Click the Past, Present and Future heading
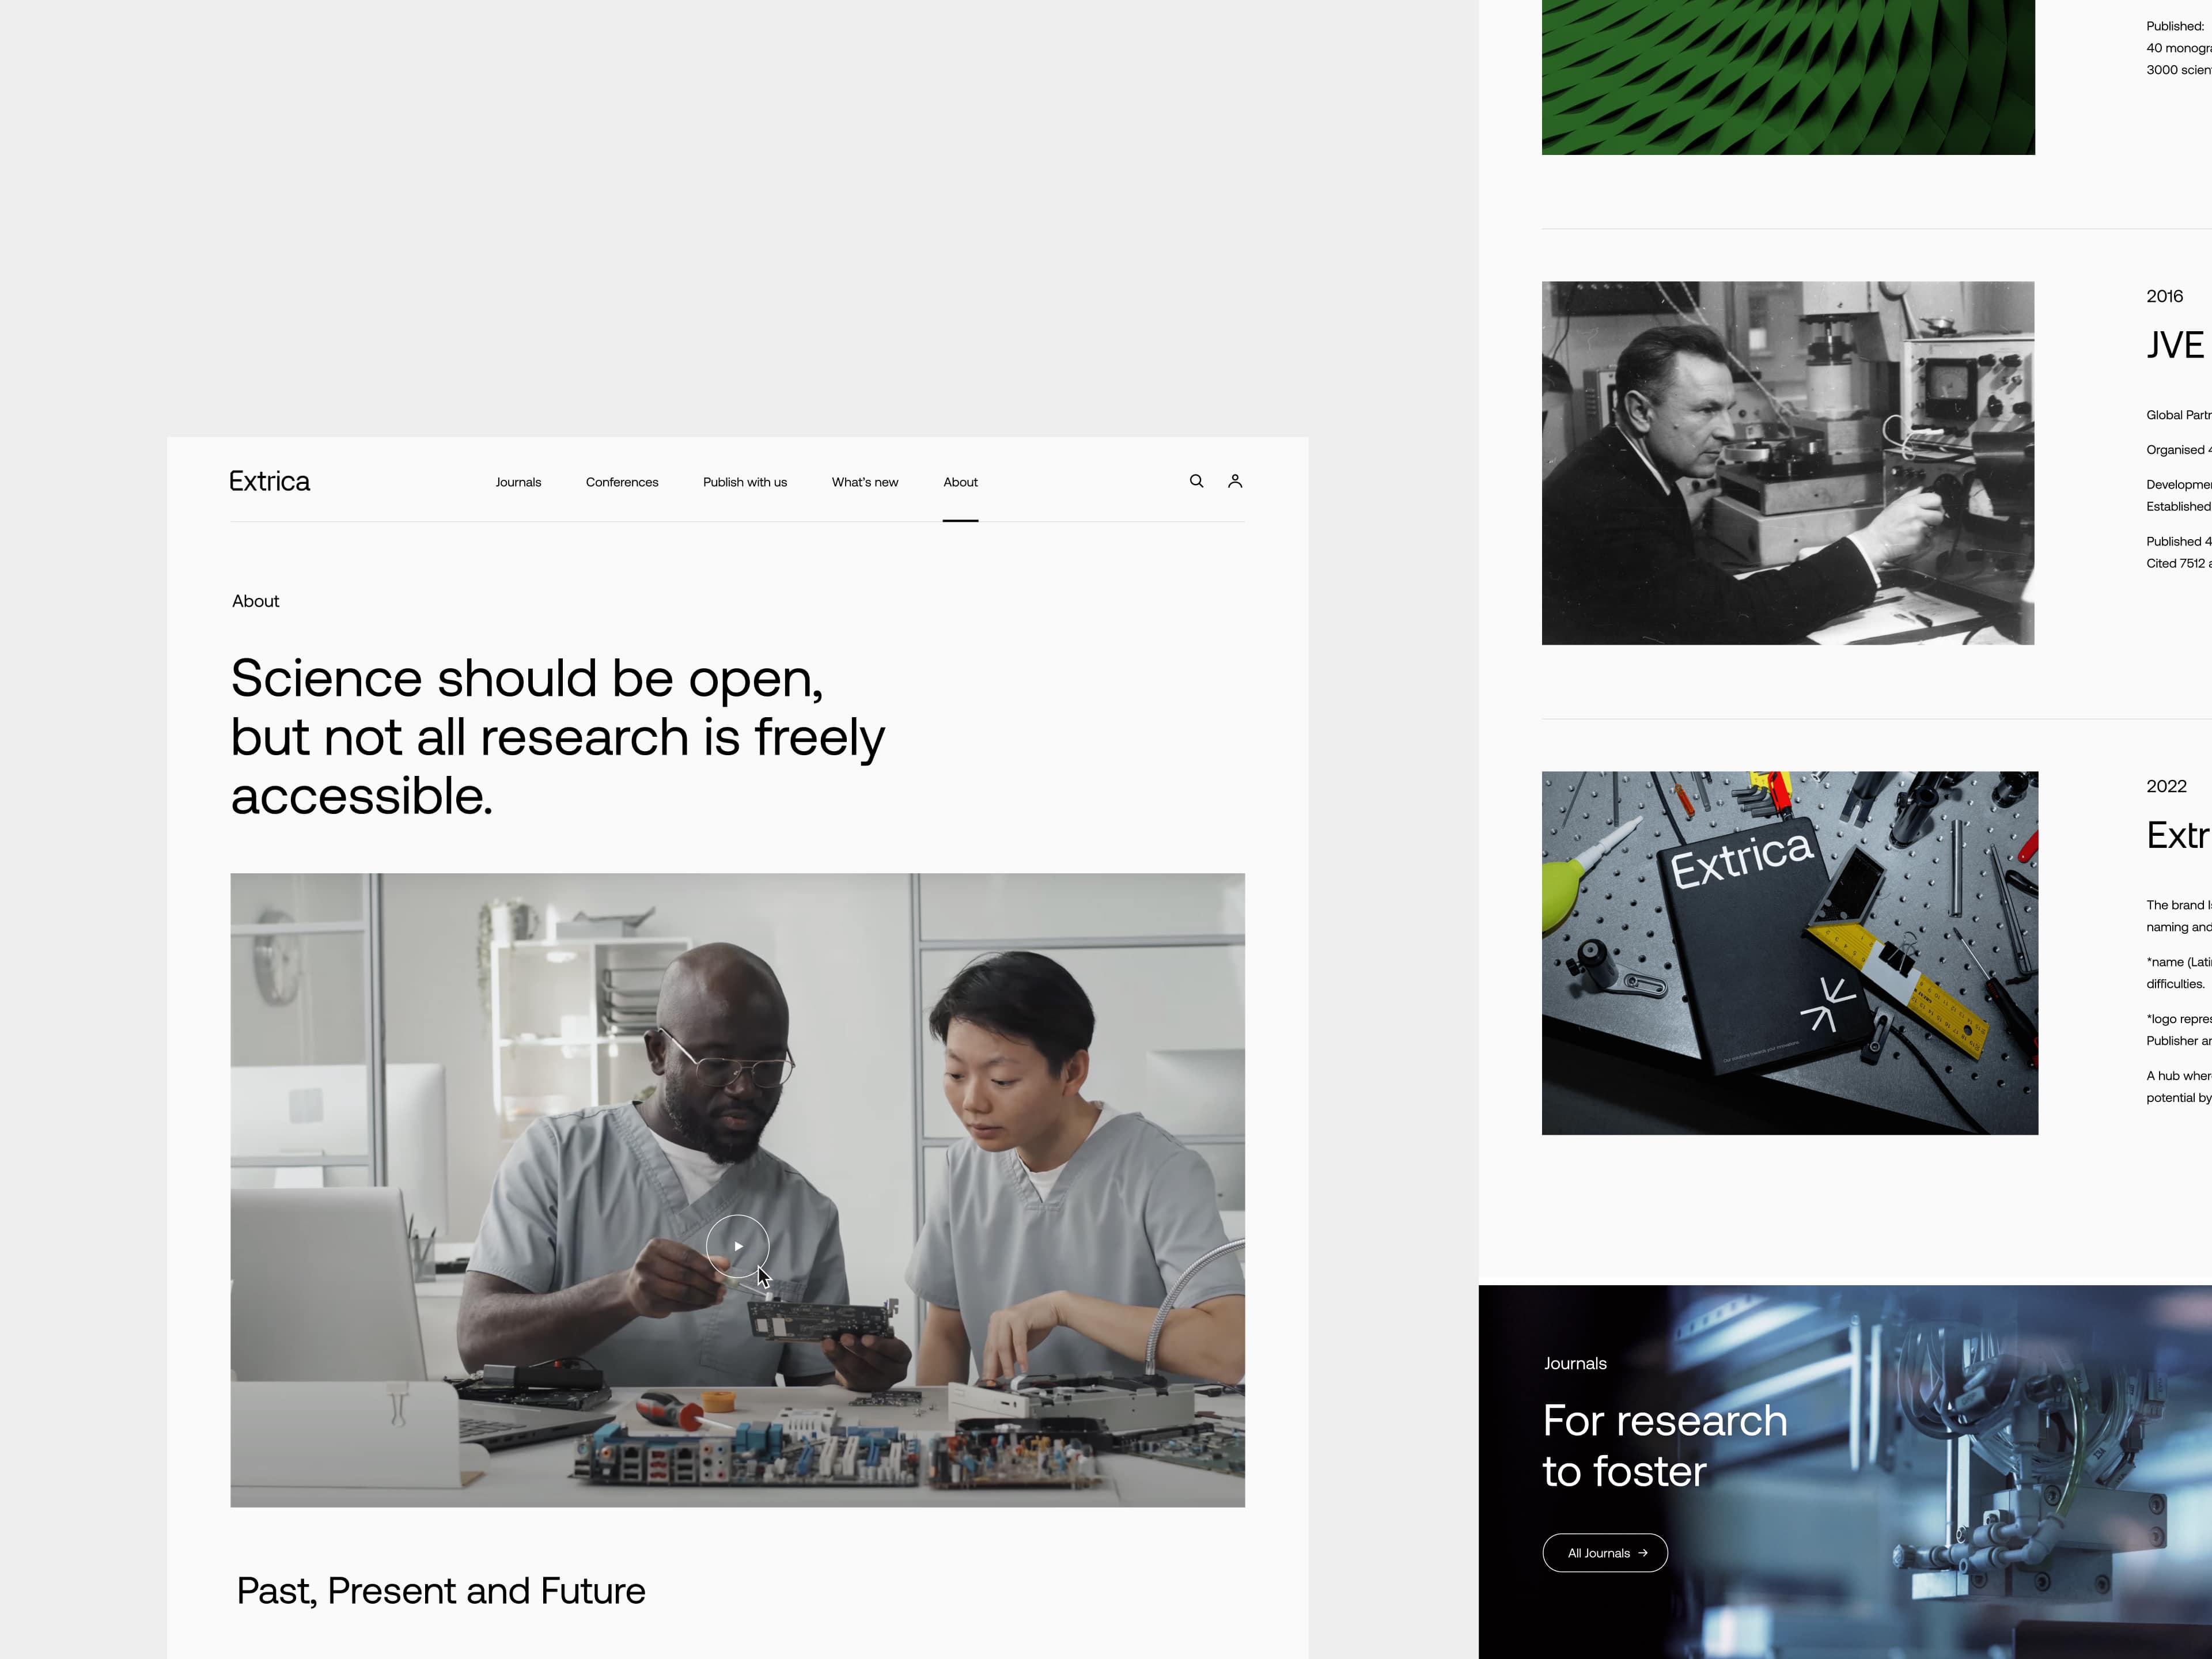Image resolution: width=2212 pixels, height=1659 pixels. [x=441, y=1591]
